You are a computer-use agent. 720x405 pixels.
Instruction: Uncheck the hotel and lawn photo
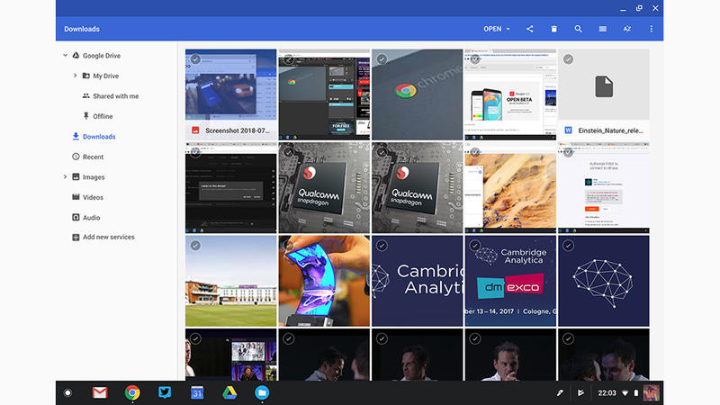[x=195, y=246]
